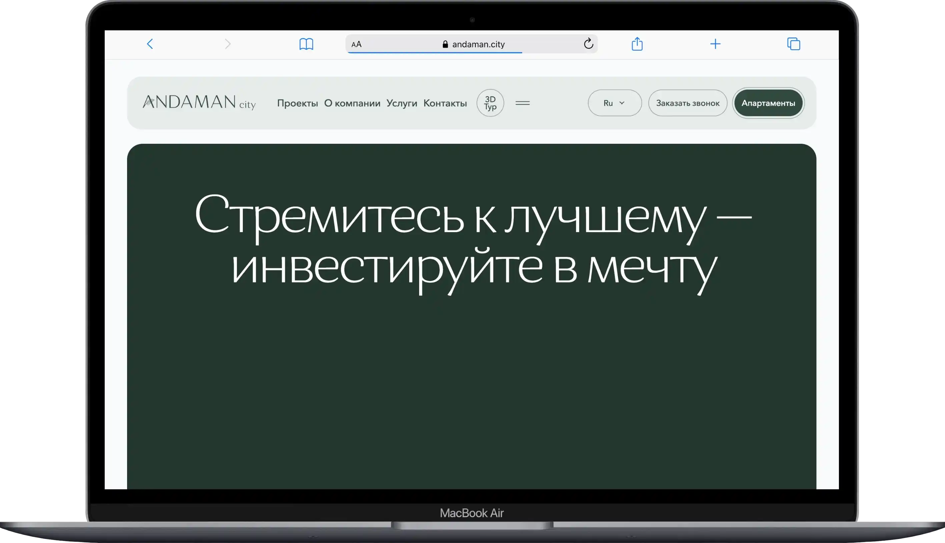945x543 pixels.
Task: Open the AA reader view options
Action: click(356, 44)
